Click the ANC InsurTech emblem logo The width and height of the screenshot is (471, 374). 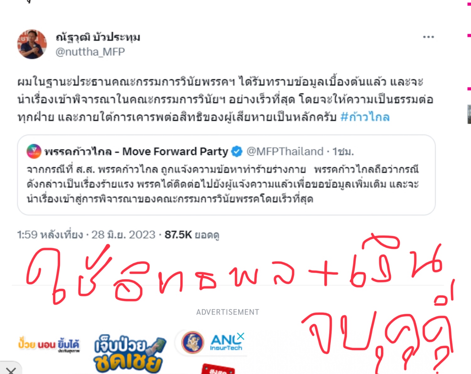click(192, 342)
